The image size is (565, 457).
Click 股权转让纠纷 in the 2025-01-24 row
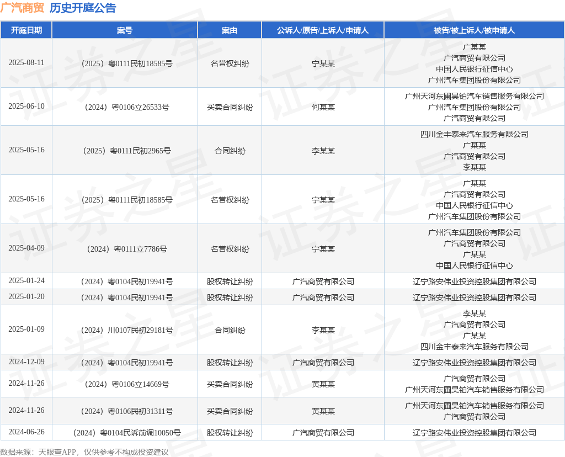(230, 281)
